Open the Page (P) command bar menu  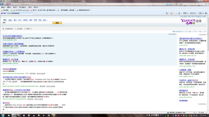(186, 13)
